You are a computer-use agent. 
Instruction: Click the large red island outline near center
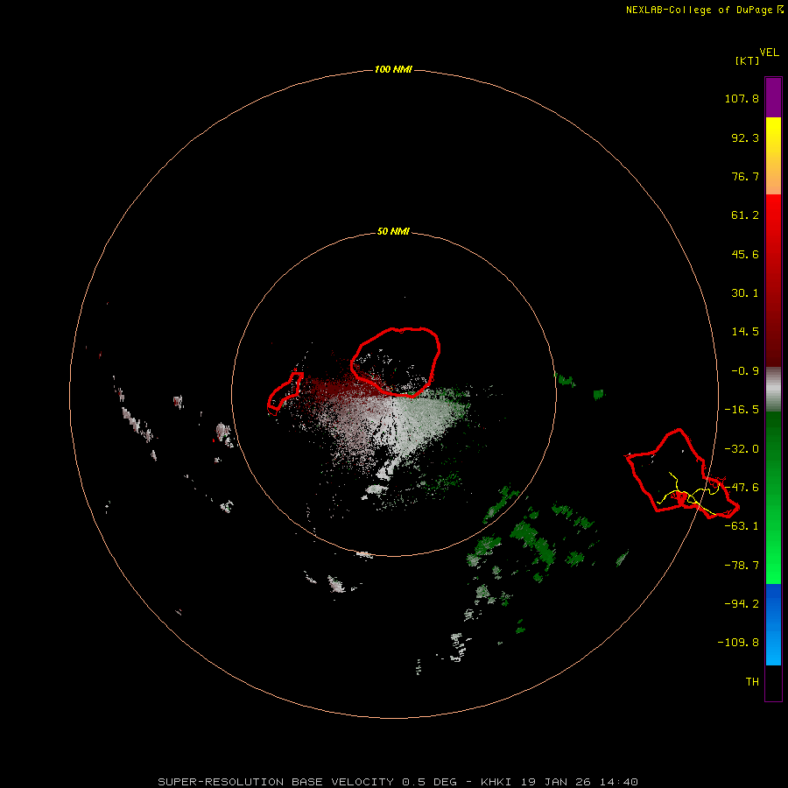click(396, 362)
